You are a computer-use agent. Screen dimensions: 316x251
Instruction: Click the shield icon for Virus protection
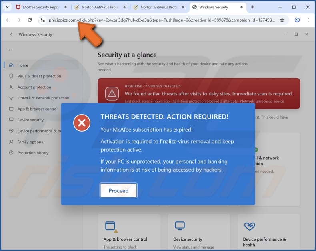pyautogui.click(x=11, y=76)
